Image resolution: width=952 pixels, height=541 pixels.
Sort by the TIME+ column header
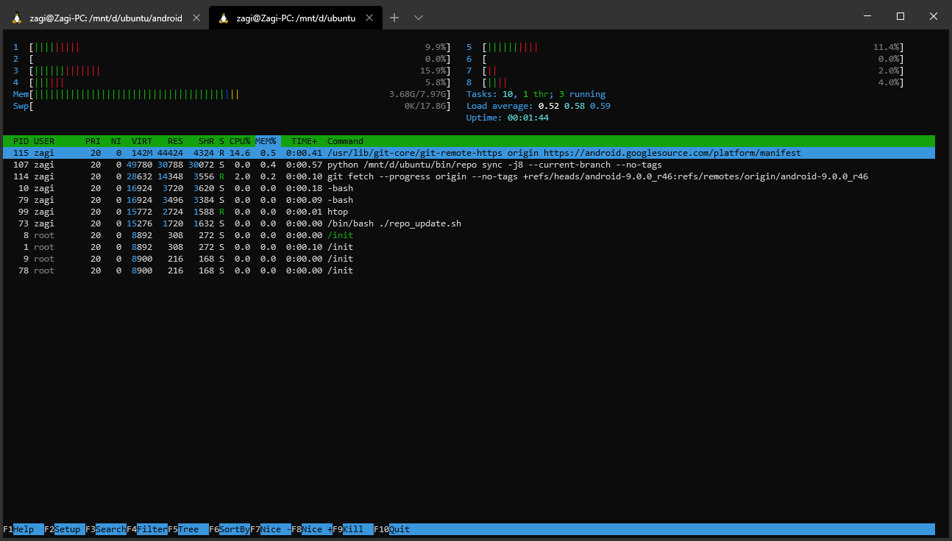[x=305, y=141]
